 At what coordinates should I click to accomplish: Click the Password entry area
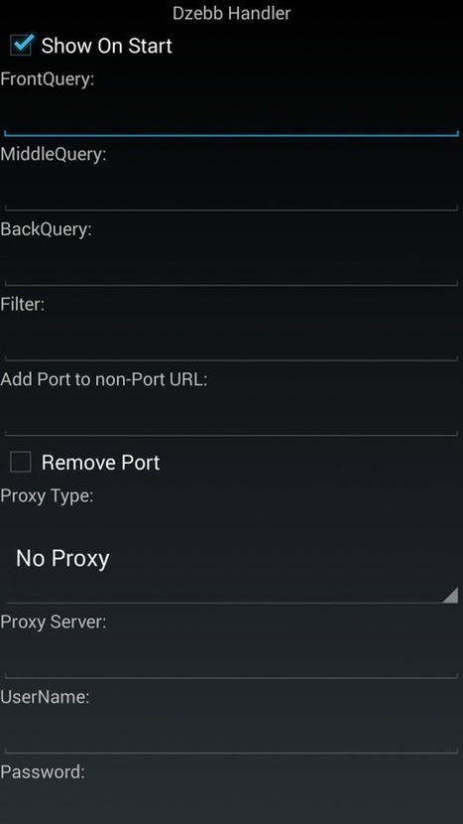[232, 804]
